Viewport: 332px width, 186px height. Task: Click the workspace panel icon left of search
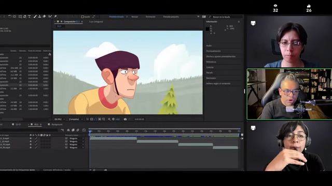pos(204,17)
